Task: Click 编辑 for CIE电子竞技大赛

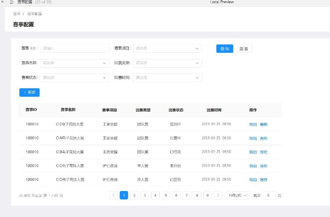Action: (253, 125)
